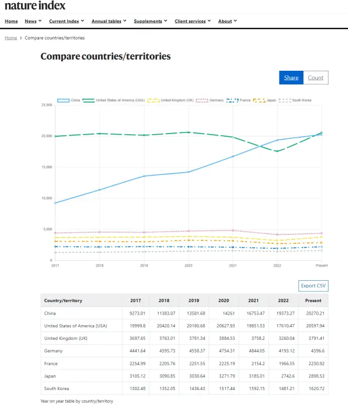The height and width of the screenshot is (408, 348).
Task: Switch to the Count view
Action: (x=315, y=78)
